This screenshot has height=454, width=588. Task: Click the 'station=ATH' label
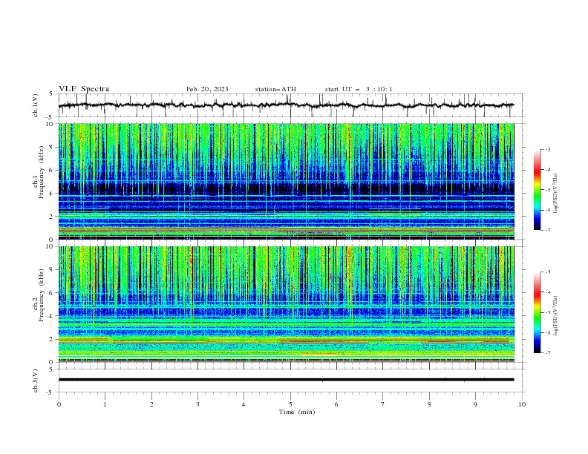point(275,89)
